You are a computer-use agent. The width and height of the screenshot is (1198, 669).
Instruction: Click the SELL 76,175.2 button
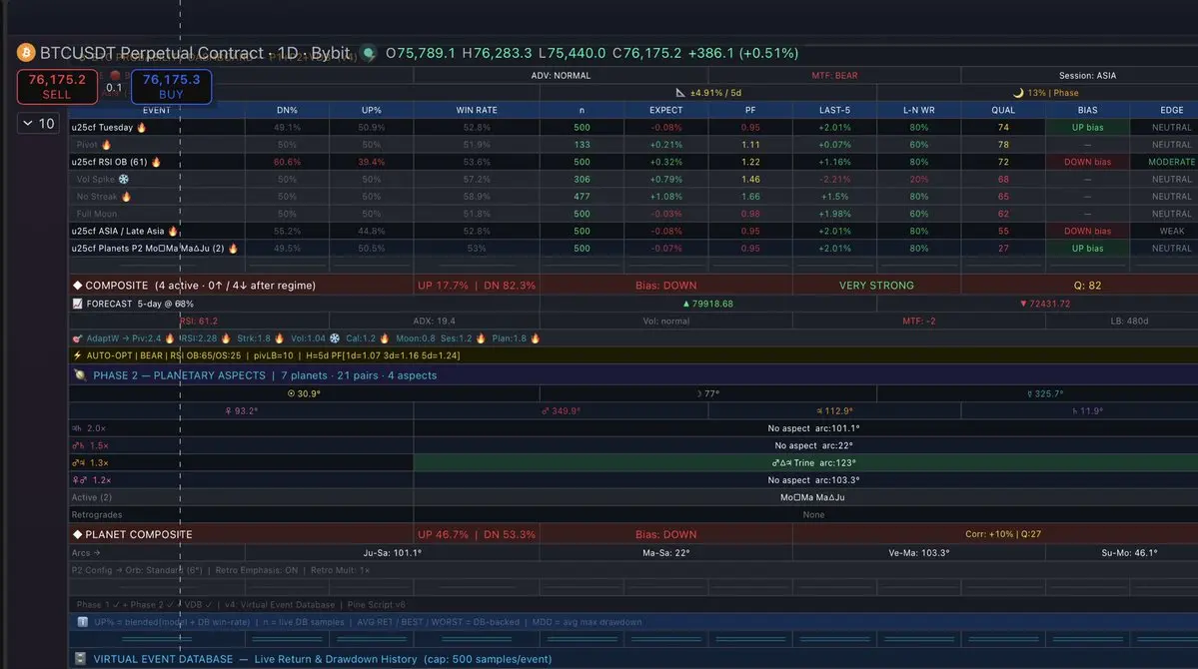57,86
